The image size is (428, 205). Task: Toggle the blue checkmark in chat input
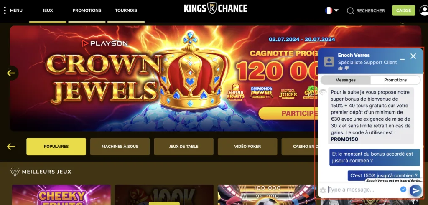click(x=403, y=190)
